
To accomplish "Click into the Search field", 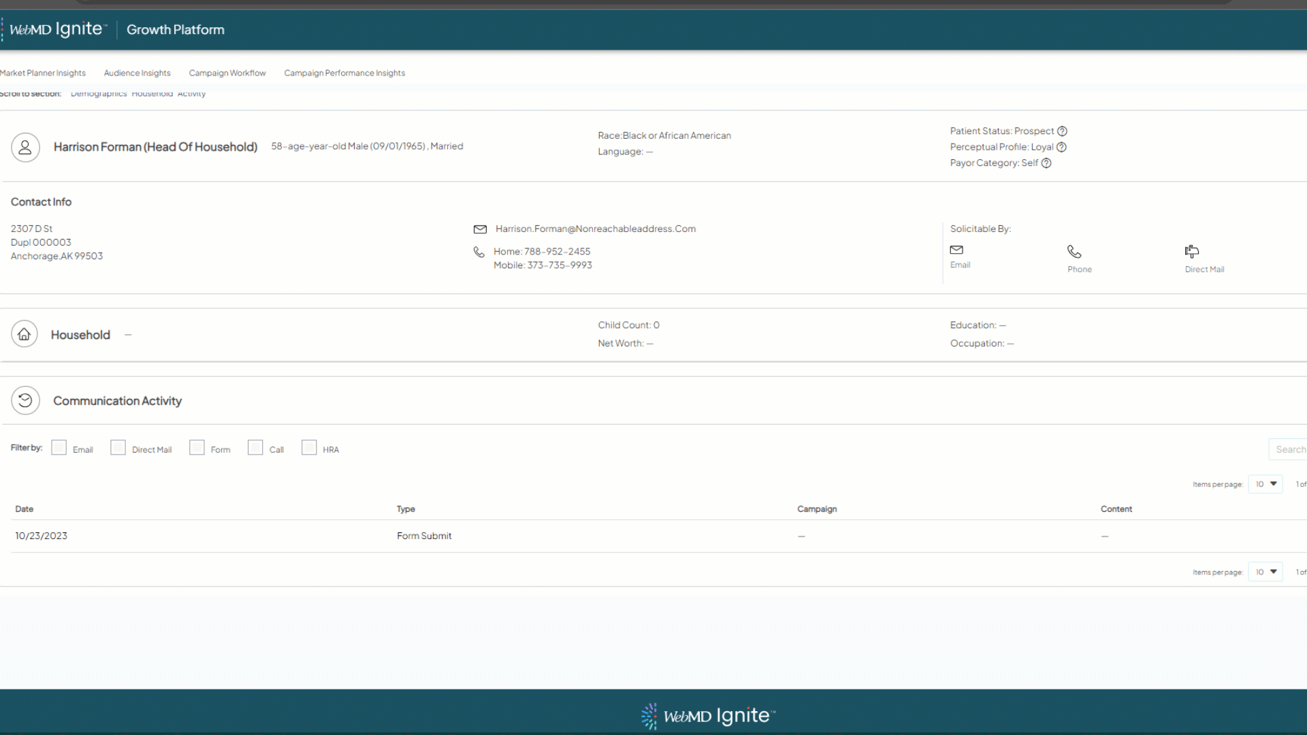I will pyautogui.click(x=1291, y=449).
